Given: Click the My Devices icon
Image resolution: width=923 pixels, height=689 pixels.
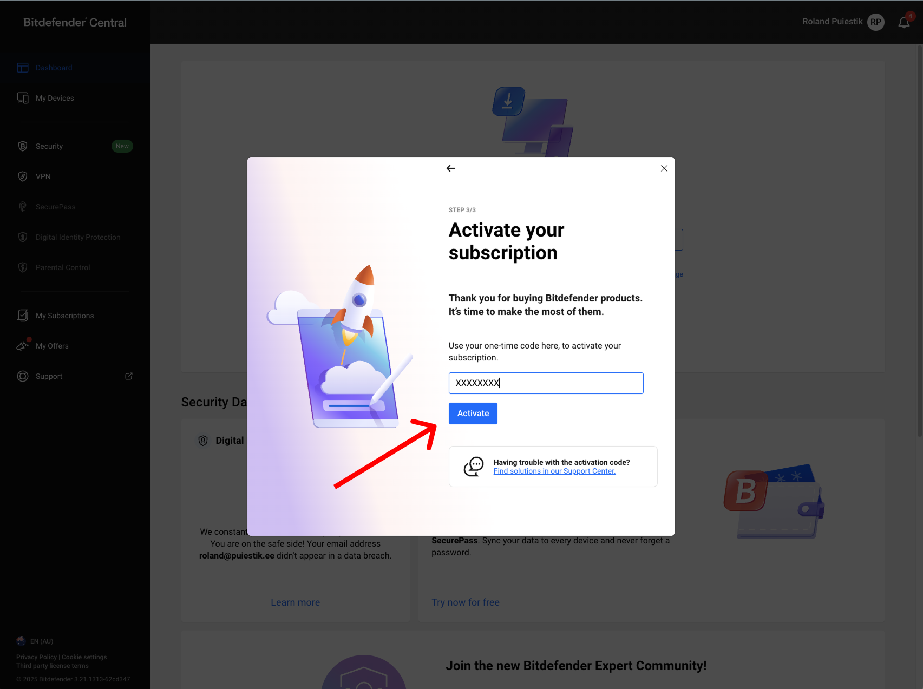Looking at the screenshot, I should pos(23,98).
